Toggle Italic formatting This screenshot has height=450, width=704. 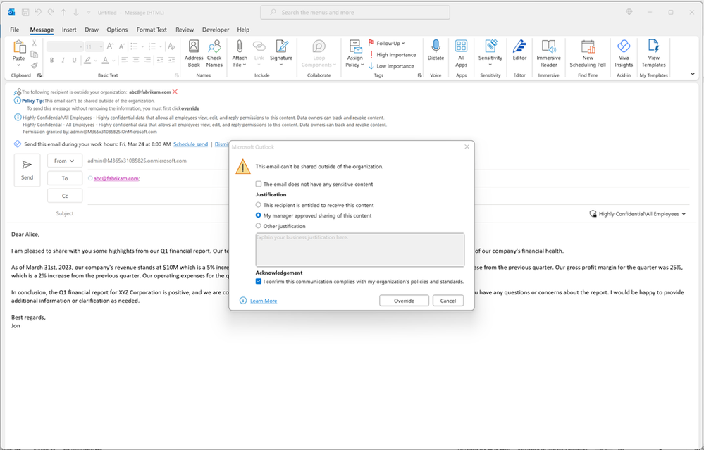coord(63,60)
